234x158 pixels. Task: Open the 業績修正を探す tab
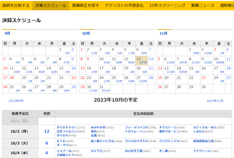(x=85, y=6)
